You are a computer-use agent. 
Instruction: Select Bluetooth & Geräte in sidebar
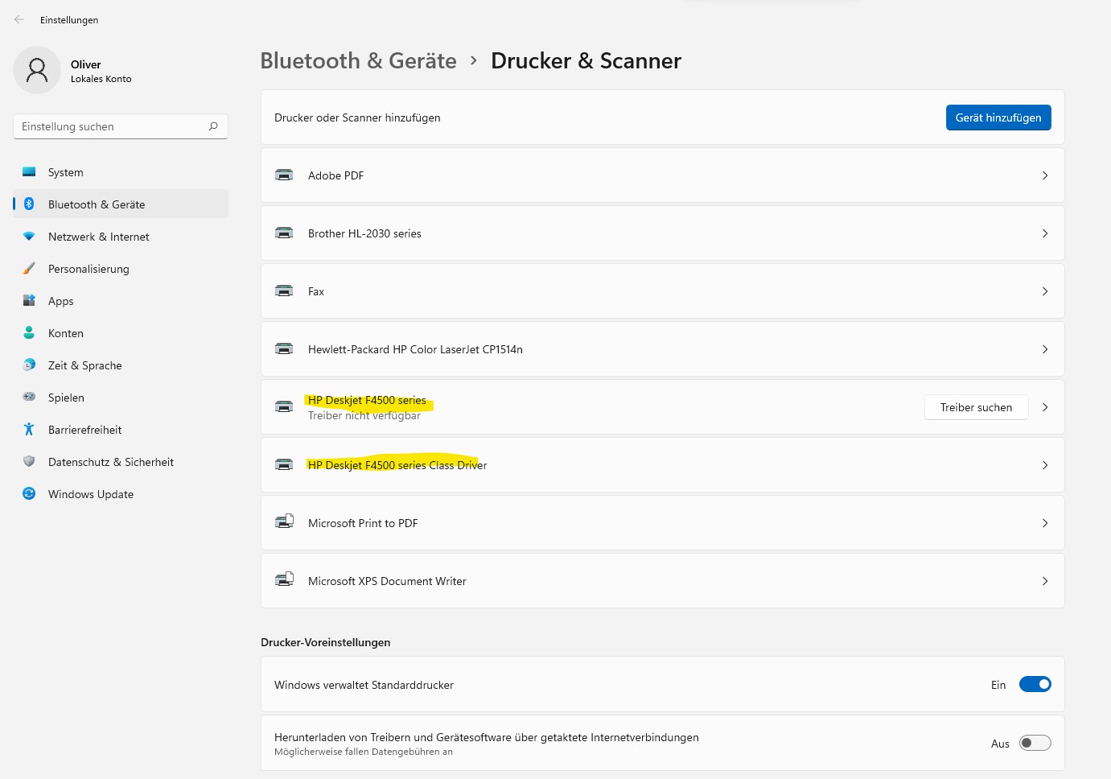click(121, 204)
